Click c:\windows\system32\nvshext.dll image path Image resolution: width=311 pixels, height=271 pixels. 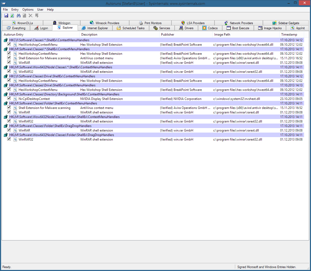[236, 99]
